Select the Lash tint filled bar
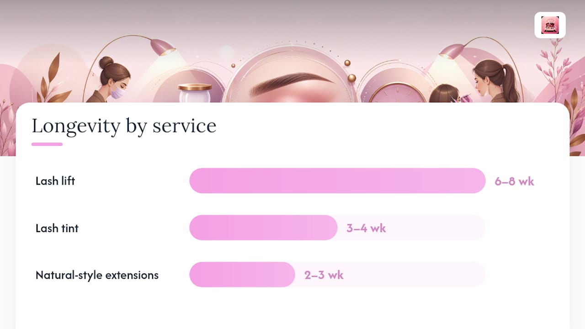585x329 pixels. 263,228
